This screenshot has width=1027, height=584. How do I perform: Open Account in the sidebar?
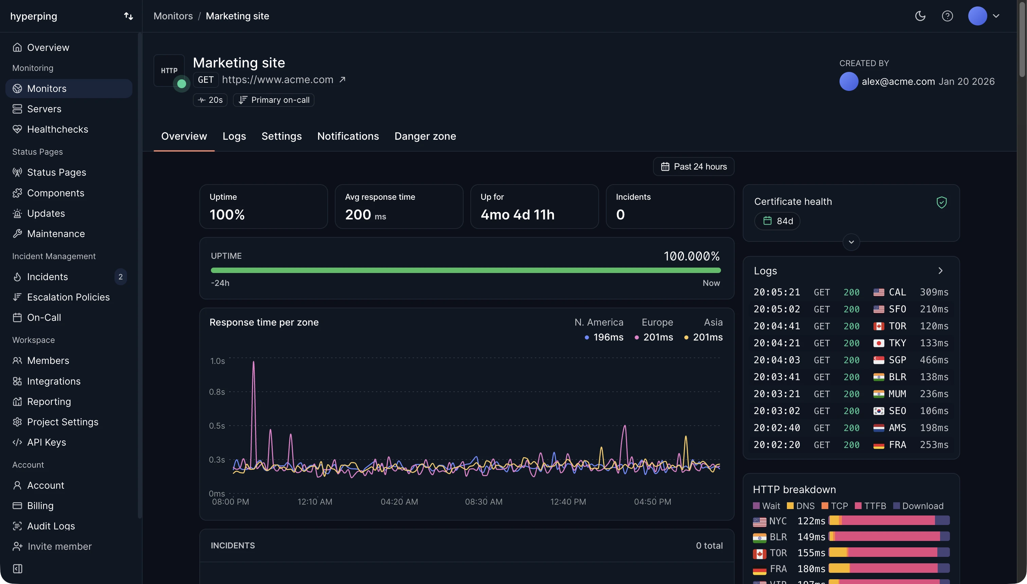[x=69, y=485]
